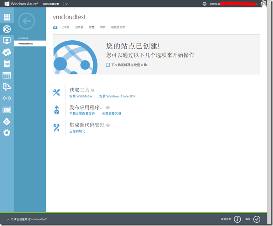Select vmcloudtest in the site list
The width and height of the screenshot is (273, 226).
tap(30, 44)
